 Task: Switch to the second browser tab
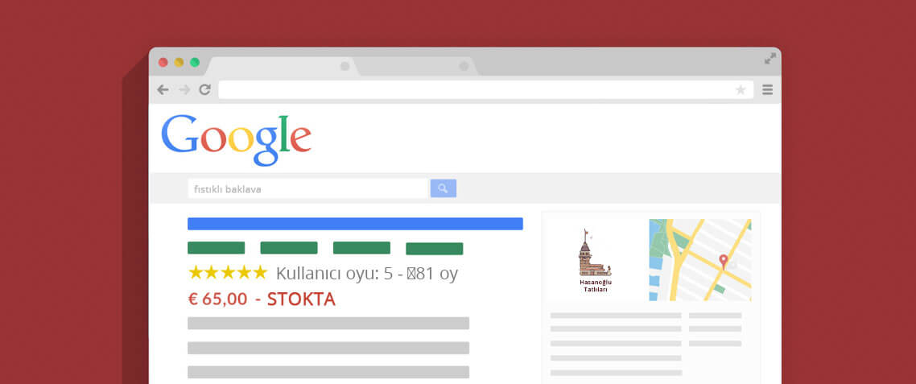416,66
